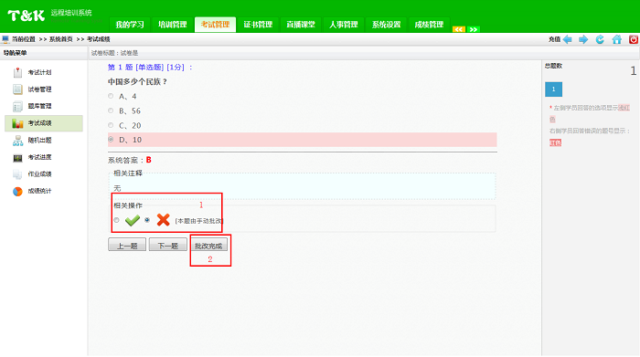
Task: Go to the home page via the house icon
Action: tap(617, 39)
